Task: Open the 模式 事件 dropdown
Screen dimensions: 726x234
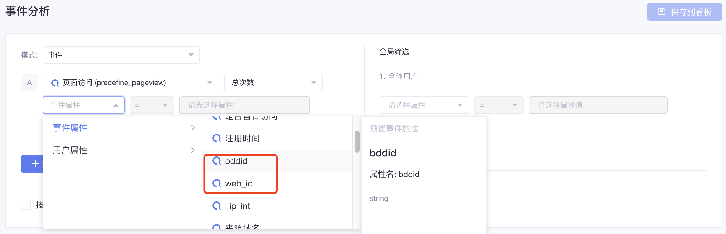Action: [121, 55]
